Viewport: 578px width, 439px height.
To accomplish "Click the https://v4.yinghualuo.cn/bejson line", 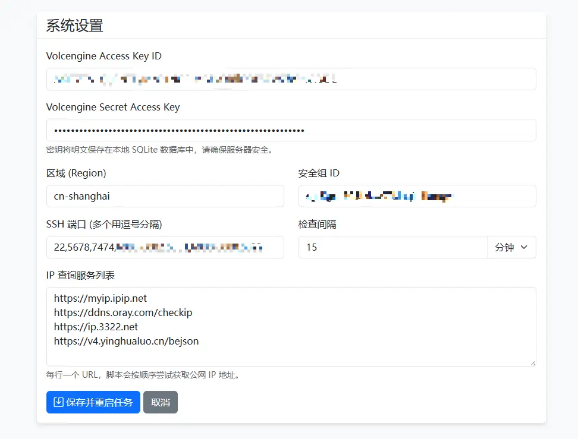I will (x=126, y=341).
